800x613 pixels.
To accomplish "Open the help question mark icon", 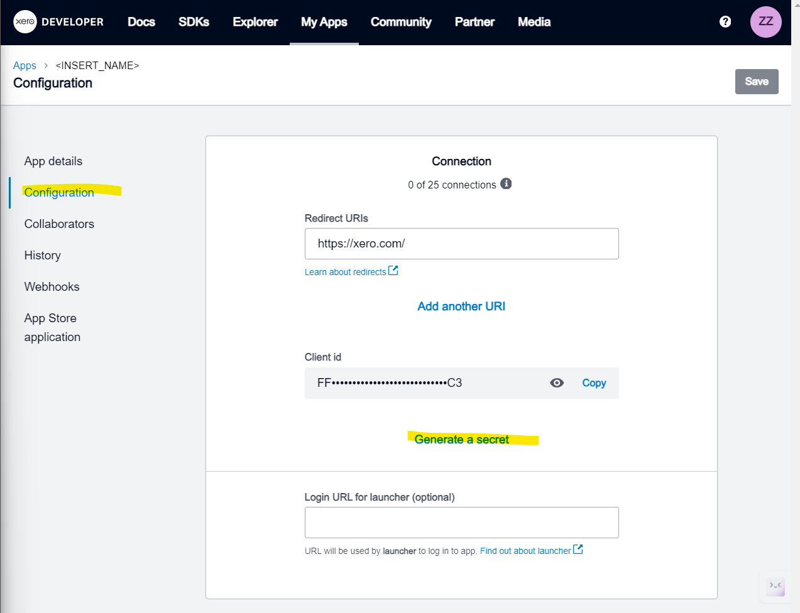I will tap(725, 22).
